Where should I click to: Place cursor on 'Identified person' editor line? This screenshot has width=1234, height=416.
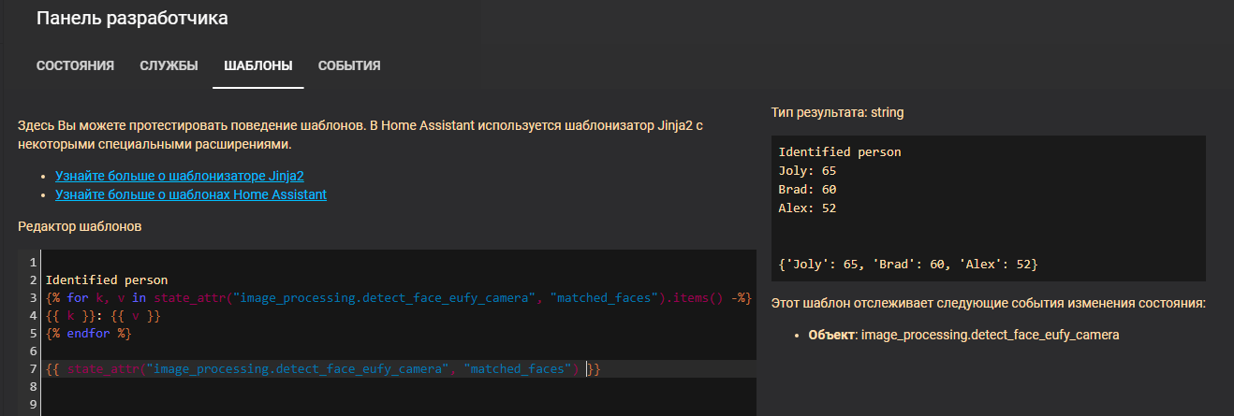tap(106, 280)
